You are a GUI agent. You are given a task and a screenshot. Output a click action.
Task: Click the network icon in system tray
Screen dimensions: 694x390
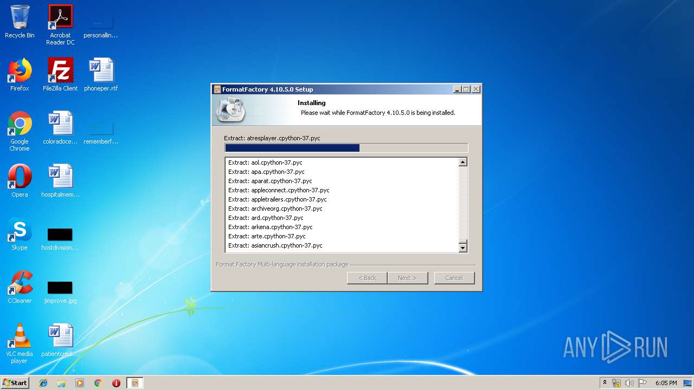click(x=616, y=383)
